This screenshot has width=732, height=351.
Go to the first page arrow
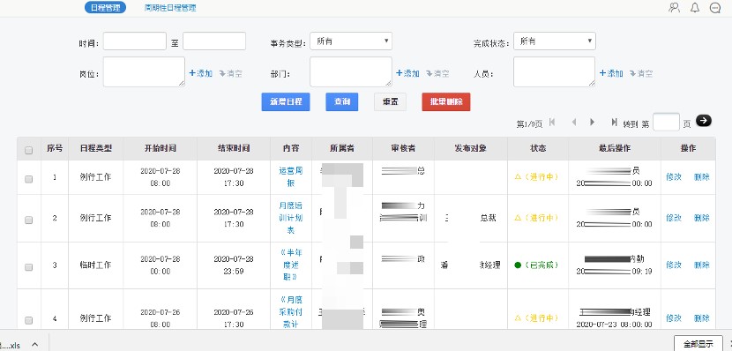pos(552,122)
